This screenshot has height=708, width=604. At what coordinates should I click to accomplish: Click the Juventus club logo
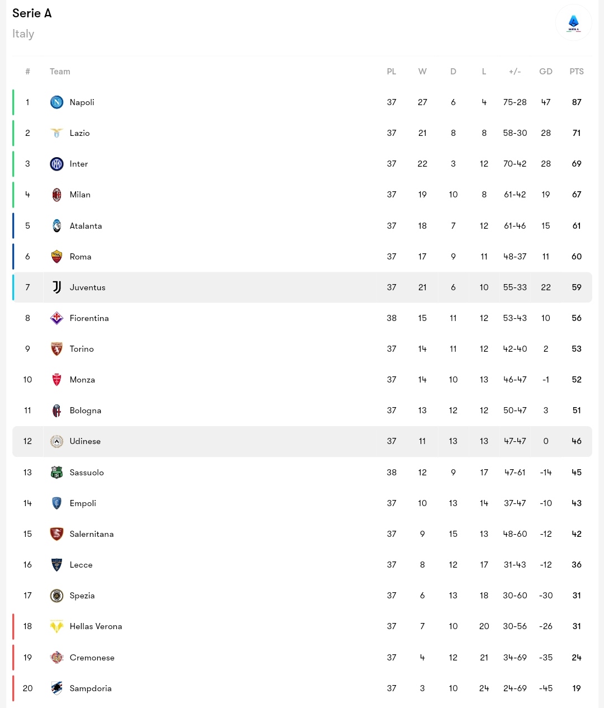[56, 287]
